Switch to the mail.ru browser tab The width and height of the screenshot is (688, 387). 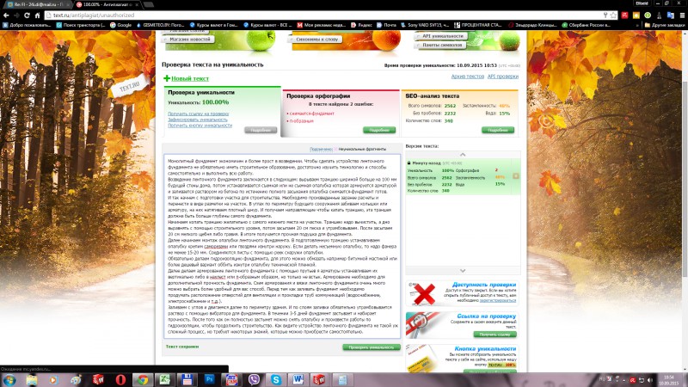click(37, 4)
